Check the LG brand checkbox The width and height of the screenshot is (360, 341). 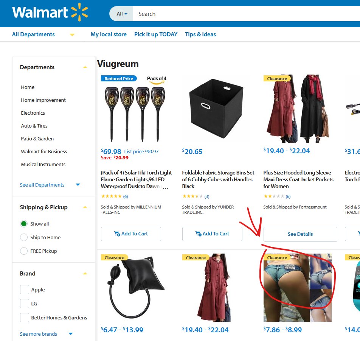click(x=25, y=304)
